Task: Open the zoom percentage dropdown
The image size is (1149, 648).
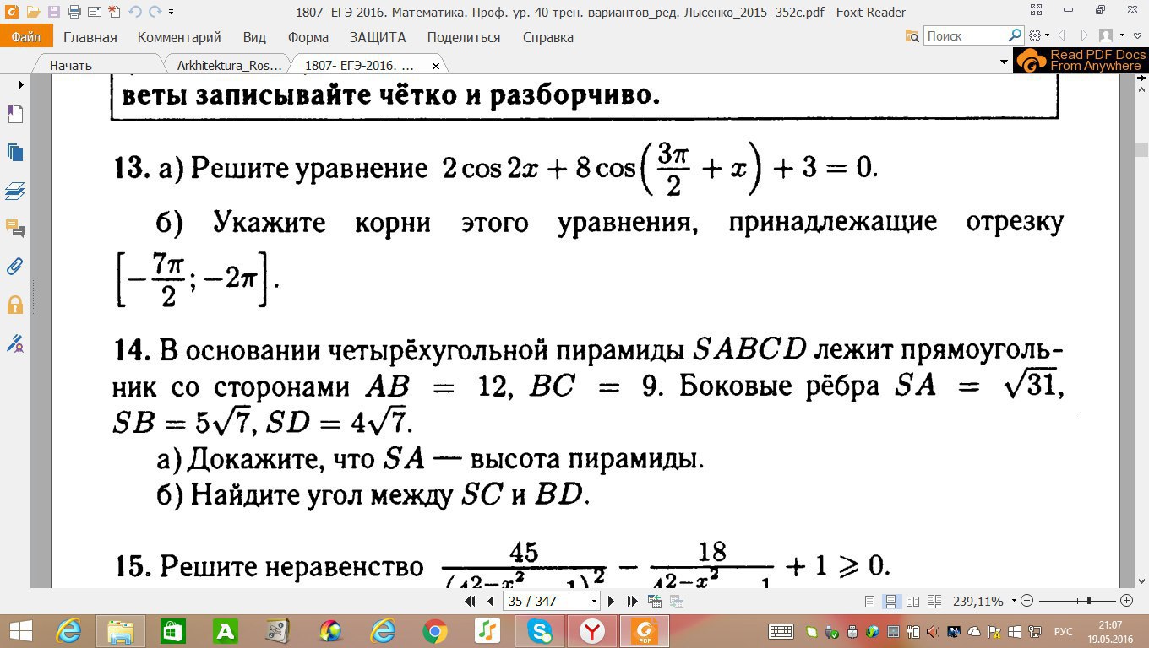Action: point(1013,601)
